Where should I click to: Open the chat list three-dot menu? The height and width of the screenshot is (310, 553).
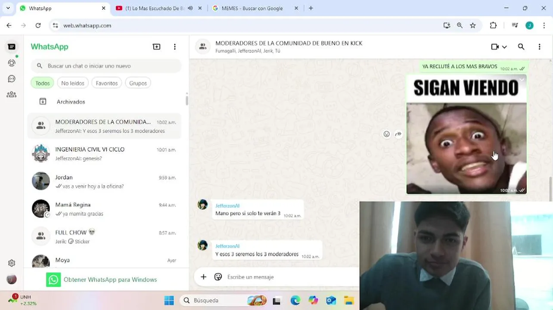174,46
